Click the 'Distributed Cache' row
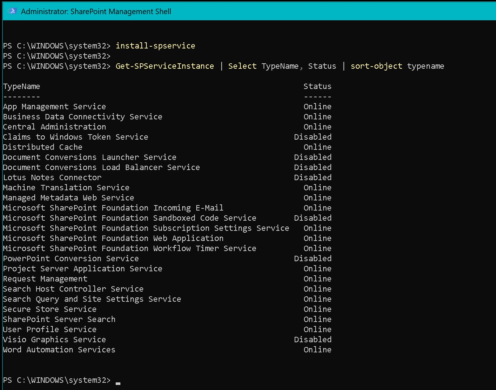 167,147
